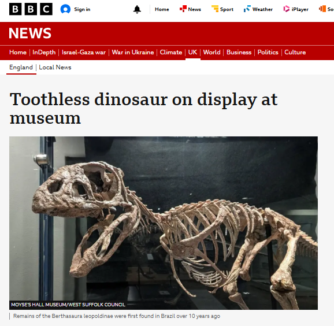Image resolution: width=334 pixels, height=326 pixels.
Task: Click the pink iPlayer icon
Action: pos(287,9)
